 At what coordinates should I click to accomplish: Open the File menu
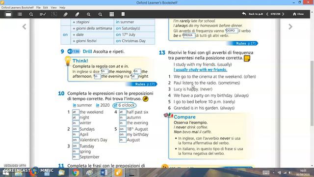(x=38, y=7)
